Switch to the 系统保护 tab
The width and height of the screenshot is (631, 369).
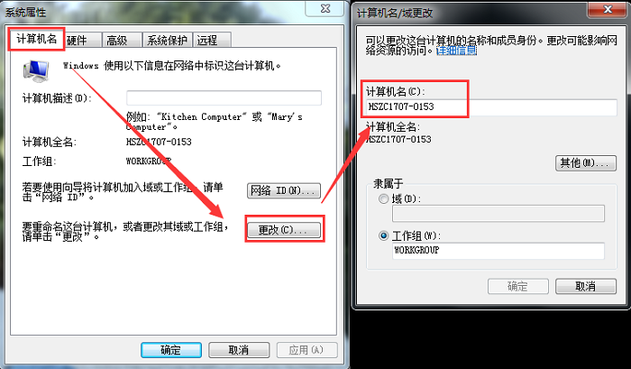point(168,40)
